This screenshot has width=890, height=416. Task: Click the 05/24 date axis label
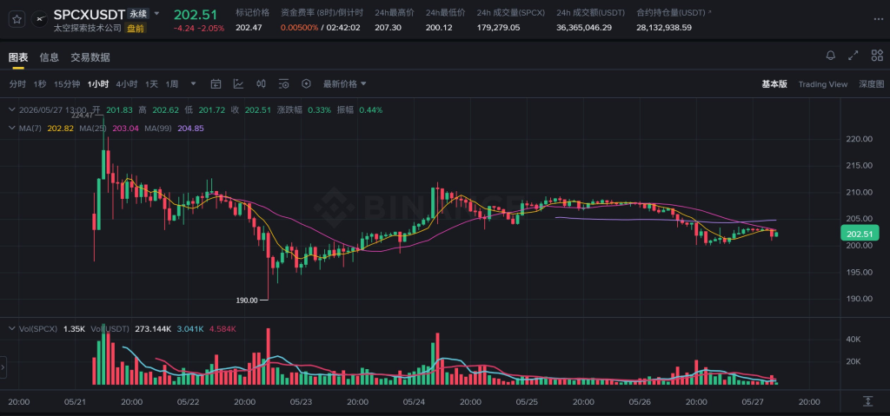pos(414,402)
